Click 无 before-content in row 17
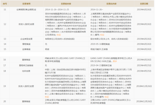The height and width of the screenshot is (105, 155). point(46,65)
